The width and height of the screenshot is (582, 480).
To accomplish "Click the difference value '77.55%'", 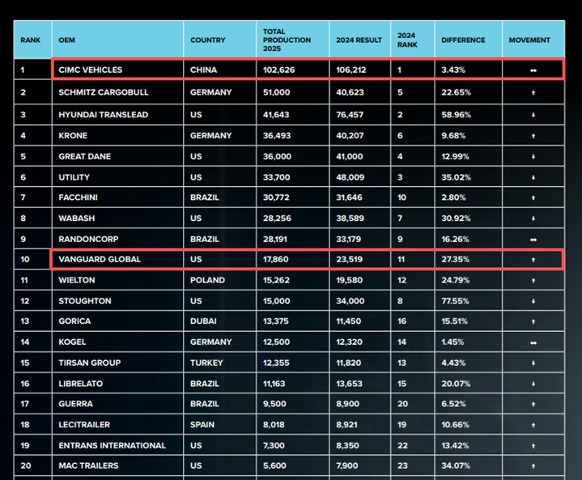I will [x=456, y=301].
